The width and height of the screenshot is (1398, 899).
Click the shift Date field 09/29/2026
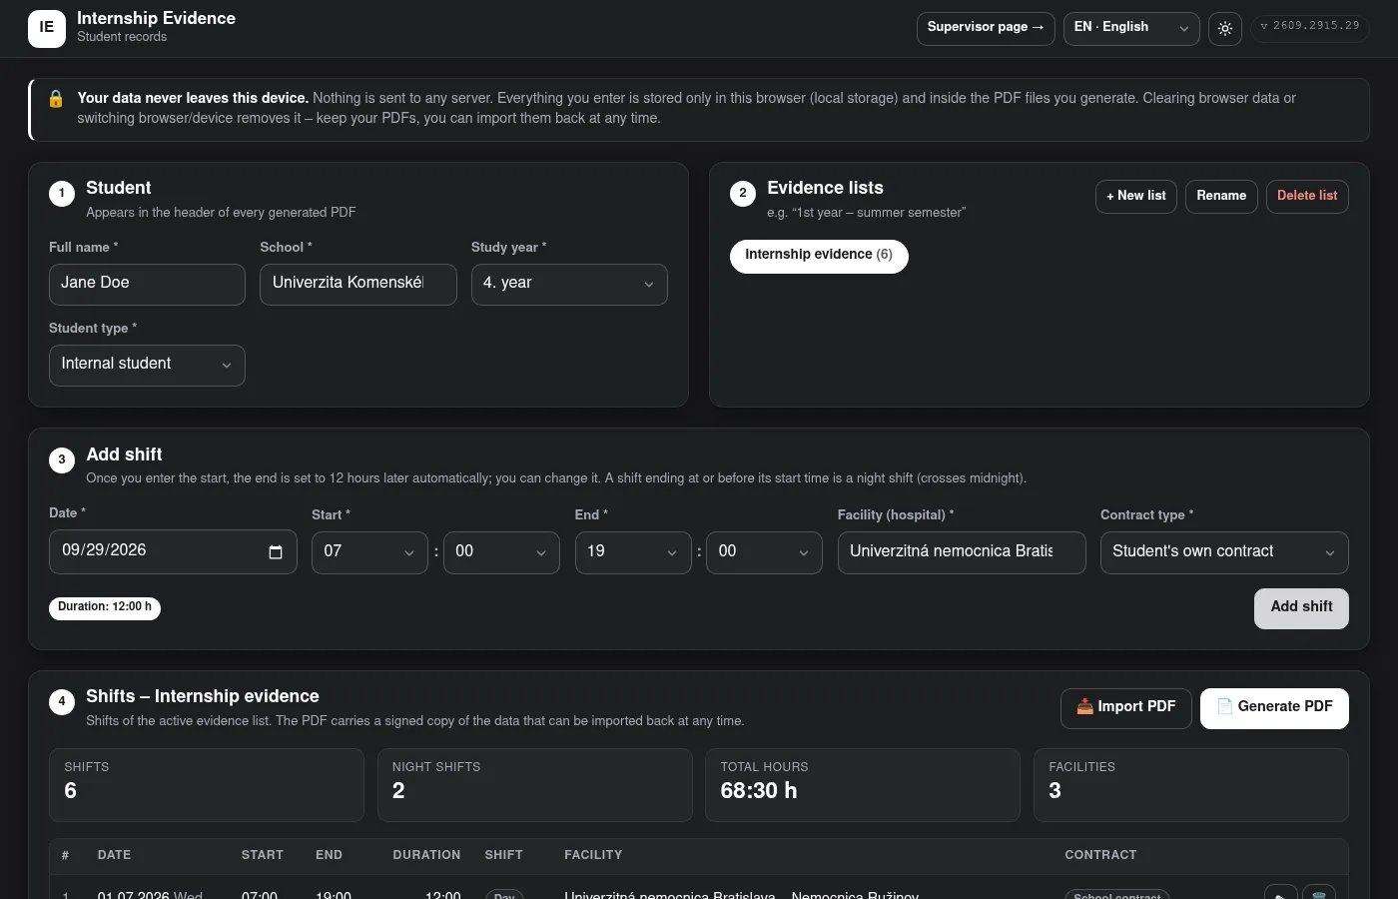point(173,551)
